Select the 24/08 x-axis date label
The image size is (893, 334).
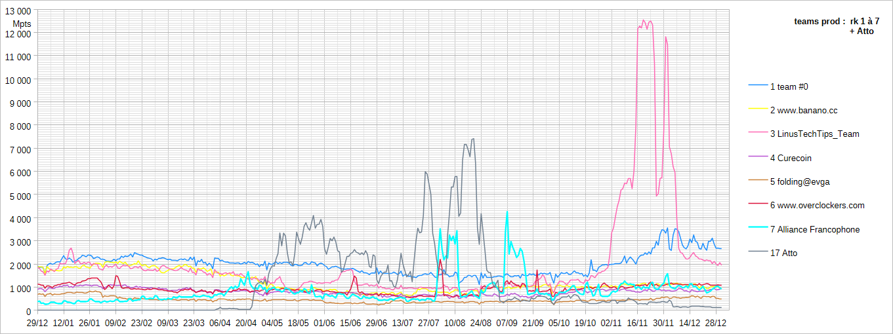(481, 323)
